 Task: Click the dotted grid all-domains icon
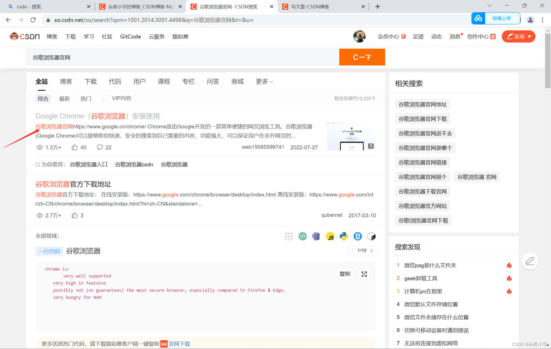[289, 236]
